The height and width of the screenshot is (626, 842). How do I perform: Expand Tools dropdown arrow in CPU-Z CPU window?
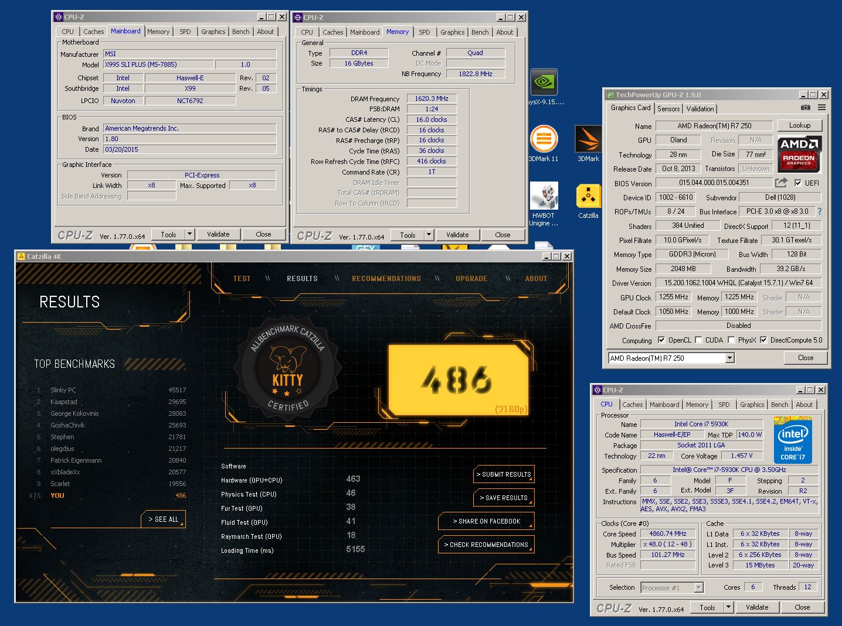(x=728, y=607)
